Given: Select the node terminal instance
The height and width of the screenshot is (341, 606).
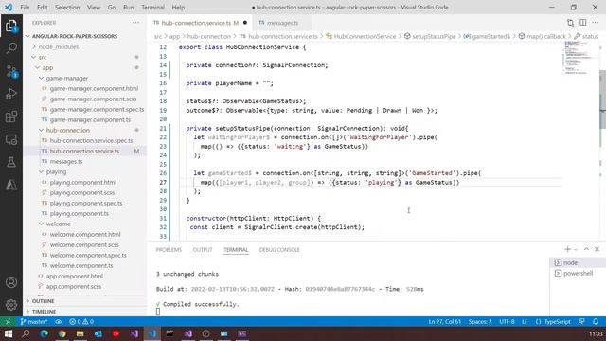Looking at the screenshot, I should 578,262.
